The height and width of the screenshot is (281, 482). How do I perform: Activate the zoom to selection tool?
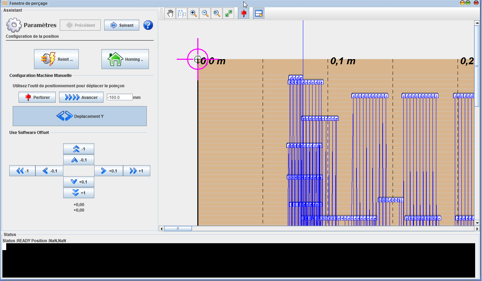pyautogui.click(x=217, y=13)
